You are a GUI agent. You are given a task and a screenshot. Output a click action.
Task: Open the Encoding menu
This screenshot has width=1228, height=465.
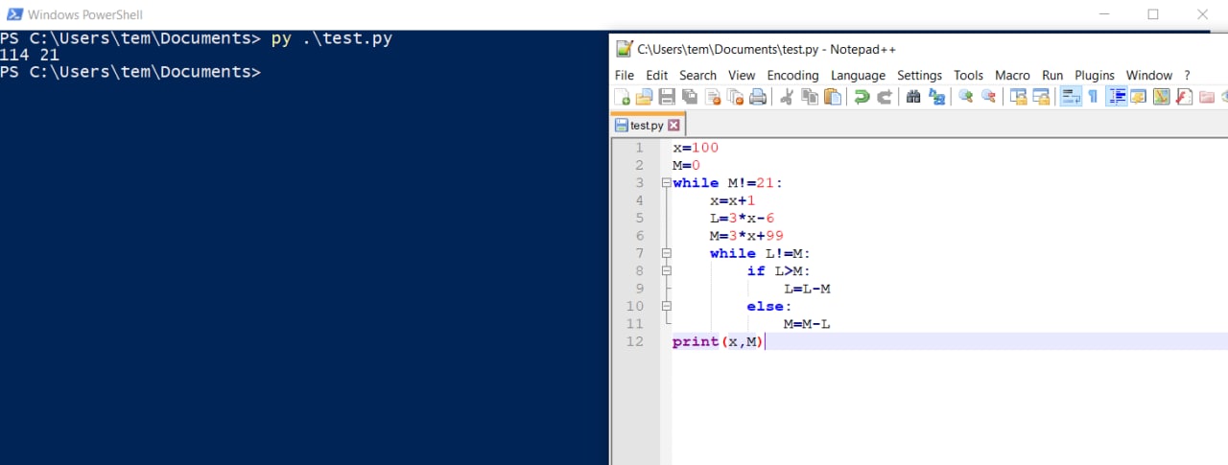pos(792,75)
